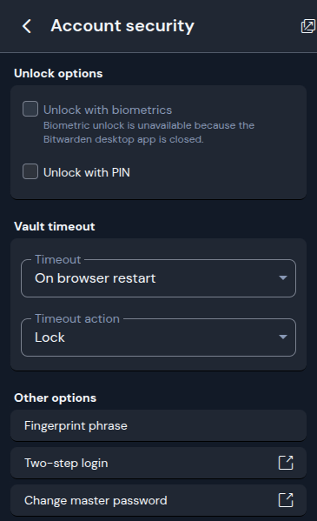Screen dimensions: 317x521
Task: Click the Timeout dropdown caret arrow
Action: [x=283, y=277]
